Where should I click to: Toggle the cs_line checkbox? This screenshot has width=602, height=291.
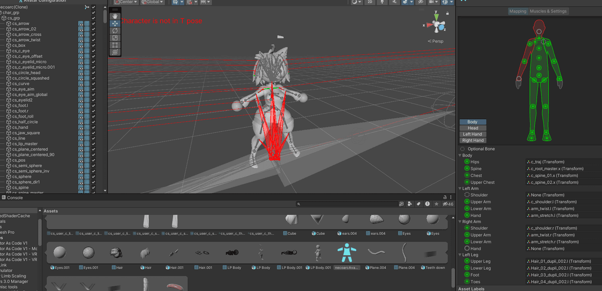(x=94, y=138)
